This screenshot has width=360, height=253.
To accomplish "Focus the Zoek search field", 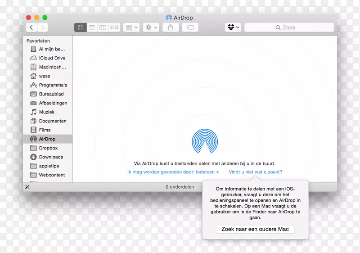I will 289,27.
